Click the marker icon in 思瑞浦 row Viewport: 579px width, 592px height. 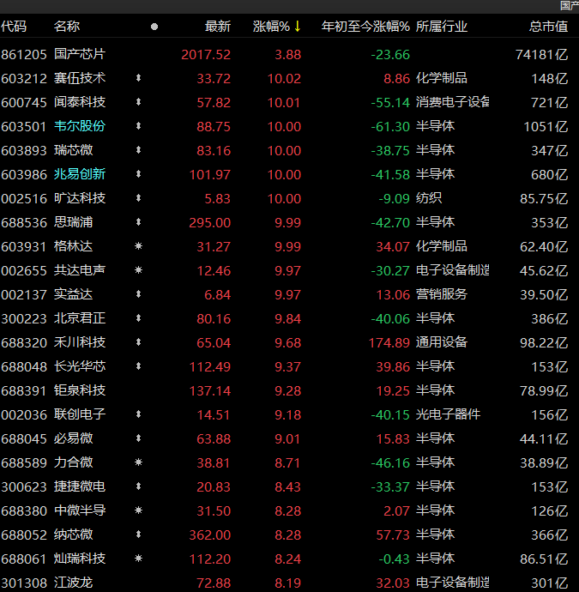[x=138, y=222]
